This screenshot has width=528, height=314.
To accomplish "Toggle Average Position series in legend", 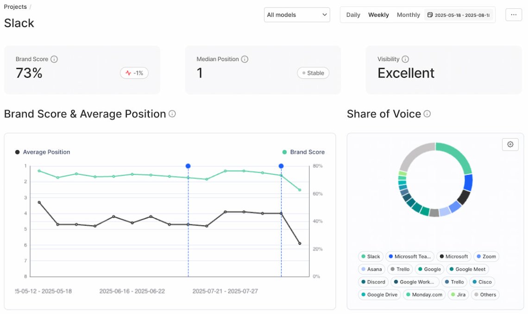I will [x=43, y=152].
